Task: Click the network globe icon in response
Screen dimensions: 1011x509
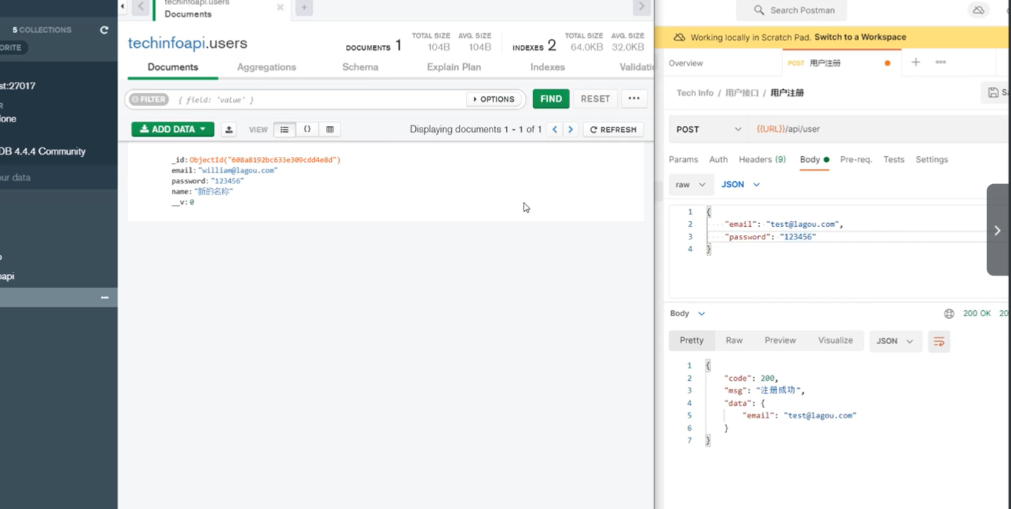Action: point(949,314)
